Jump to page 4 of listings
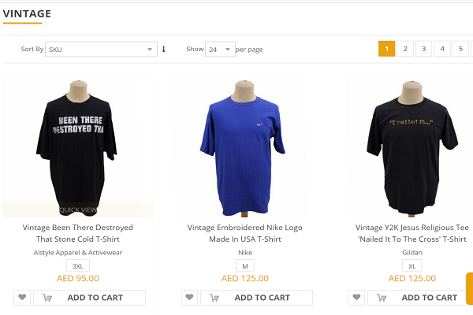 point(442,49)
